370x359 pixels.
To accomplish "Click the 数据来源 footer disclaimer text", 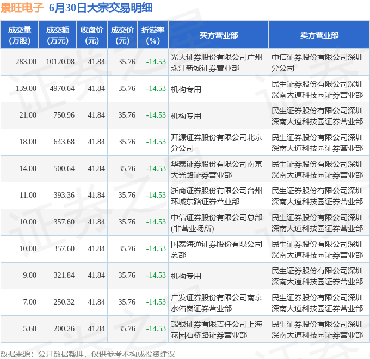I will pyautogui.click(x=88, y=354).
